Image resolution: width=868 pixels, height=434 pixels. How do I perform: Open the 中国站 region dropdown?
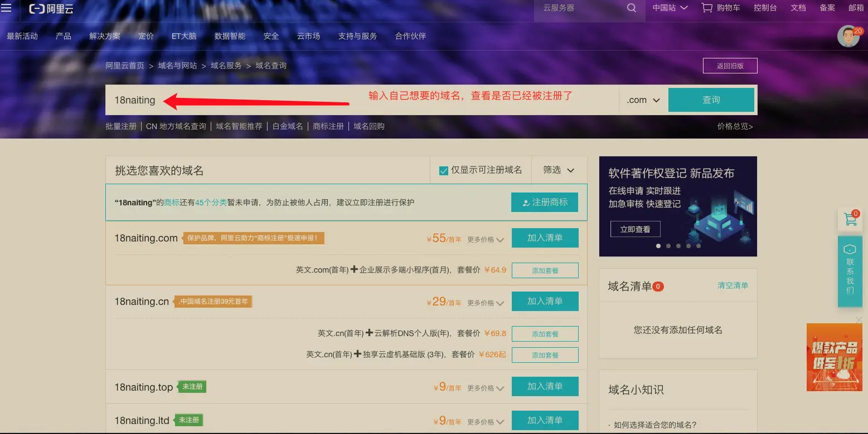[670, 8]
